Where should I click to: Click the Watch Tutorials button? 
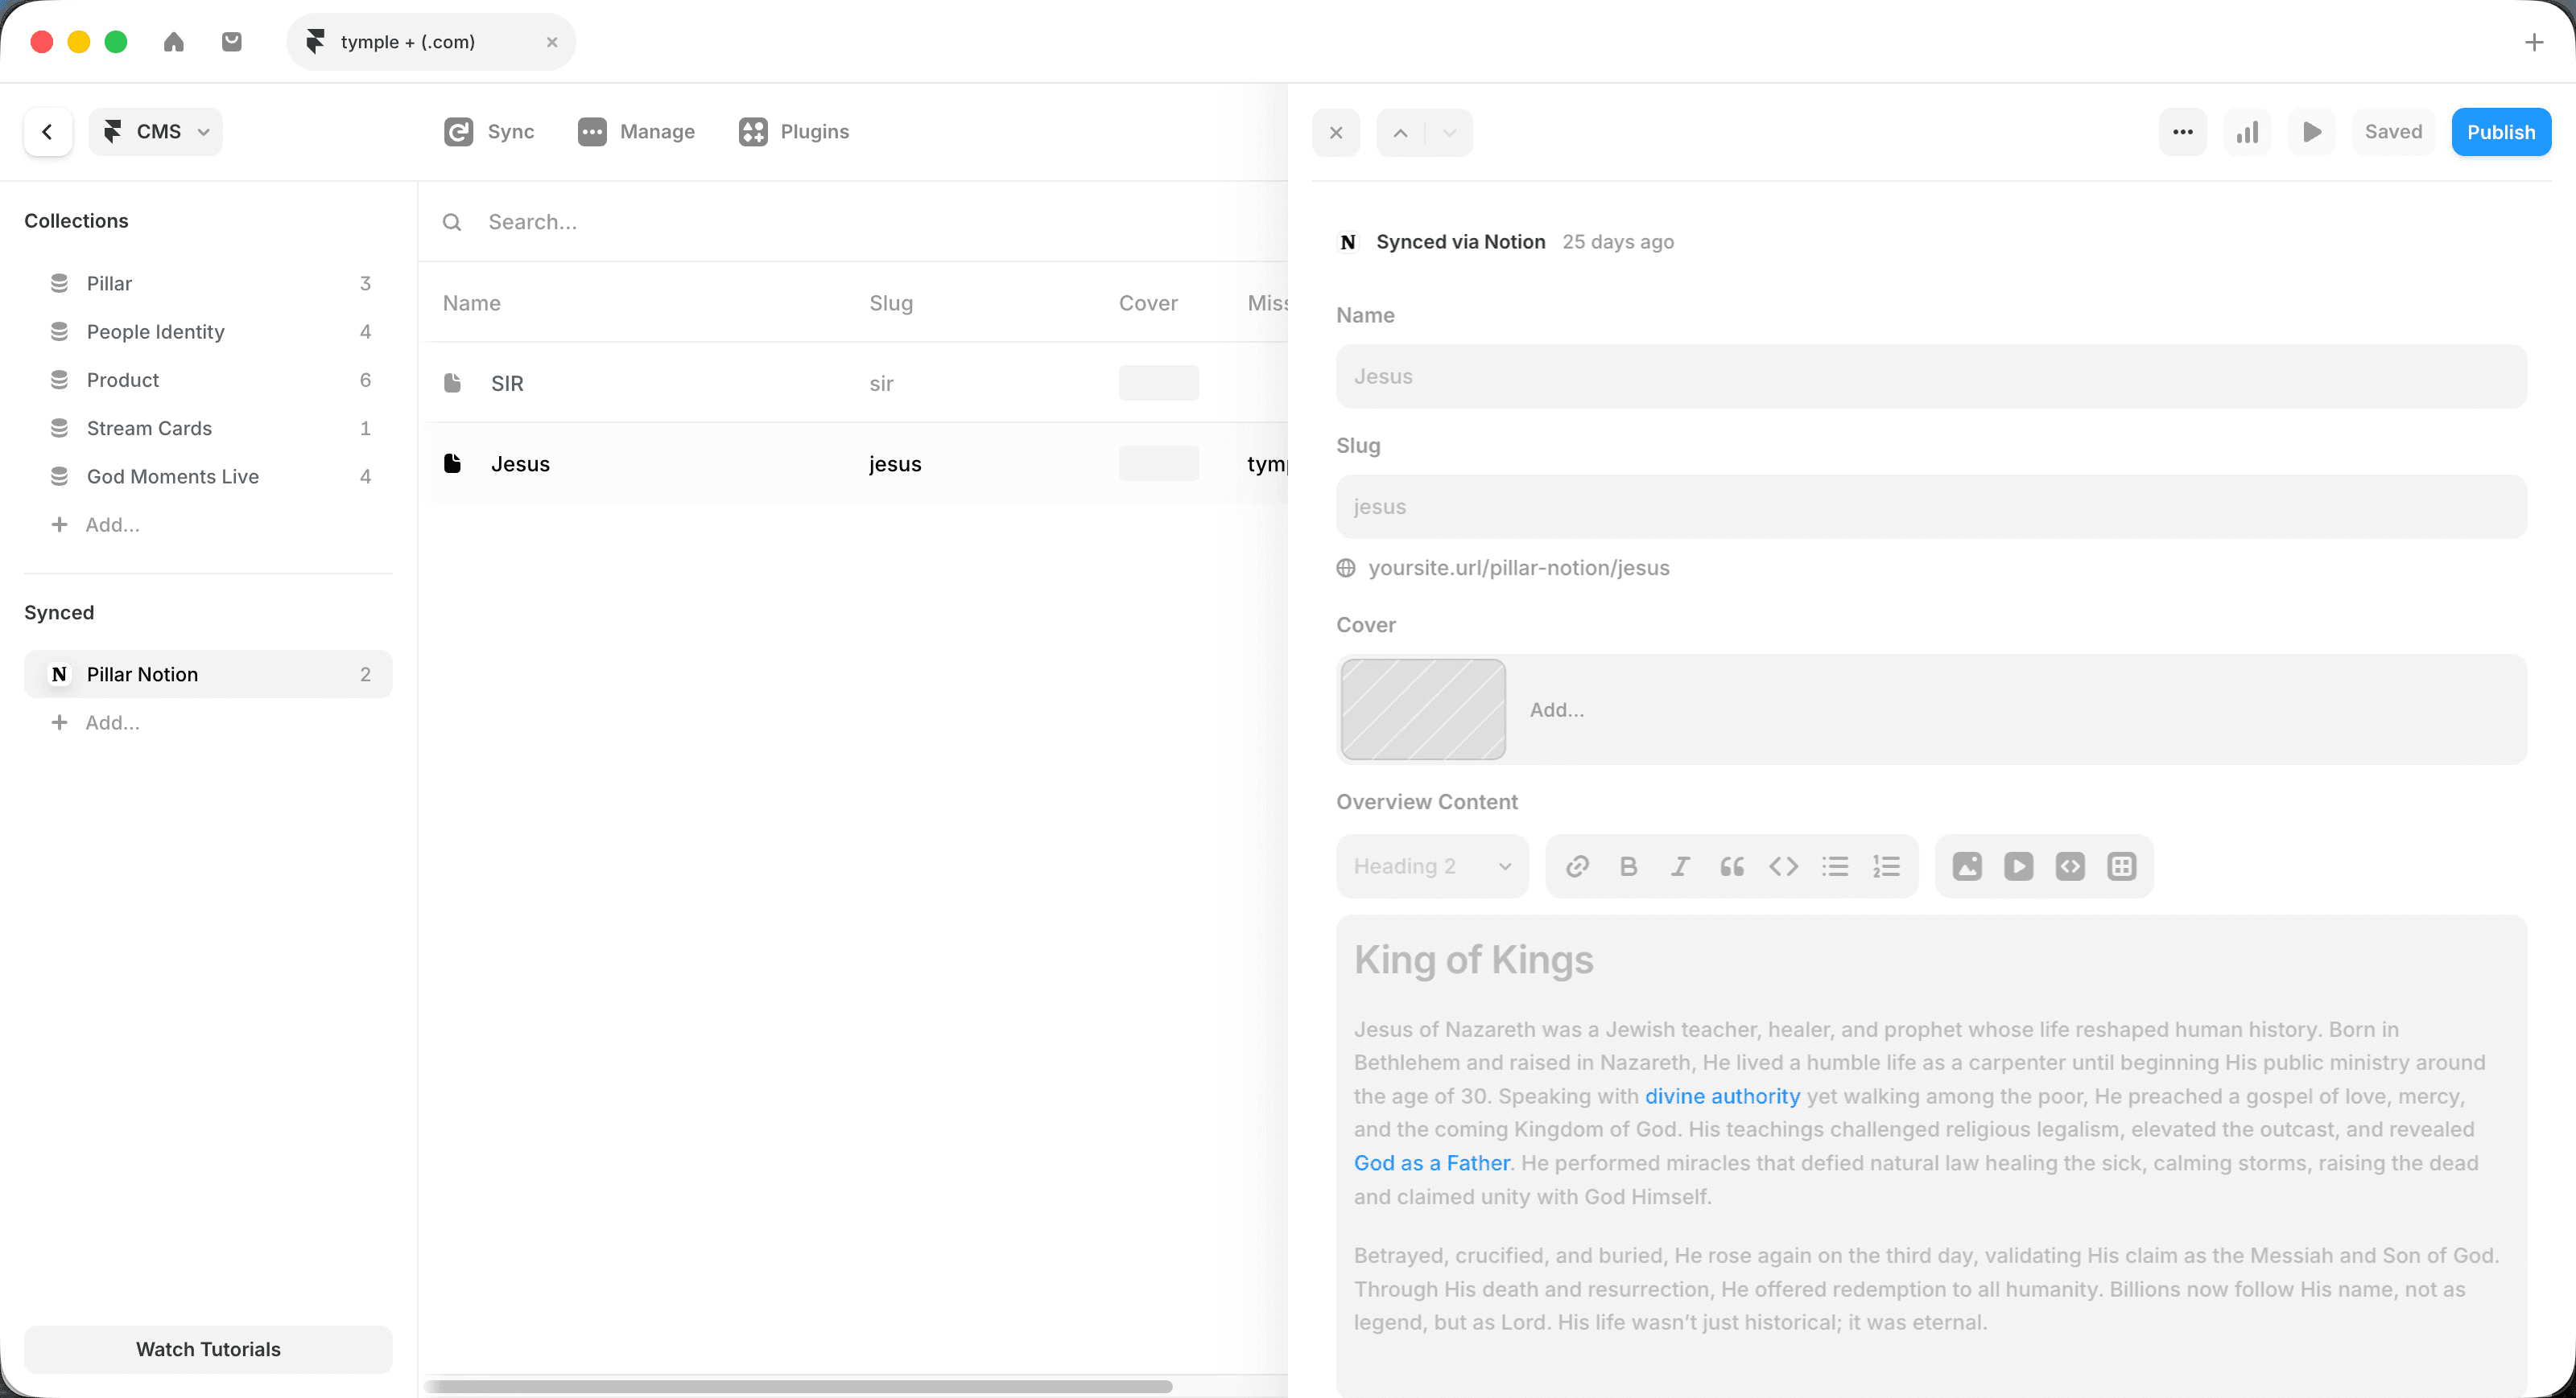tap(208, 1349)
